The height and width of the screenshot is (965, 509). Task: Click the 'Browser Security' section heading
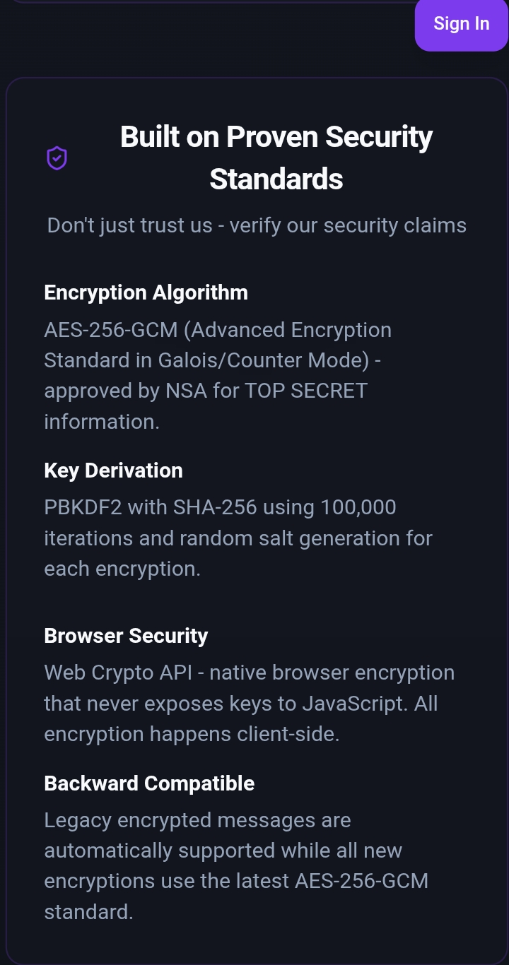[126, 635]
